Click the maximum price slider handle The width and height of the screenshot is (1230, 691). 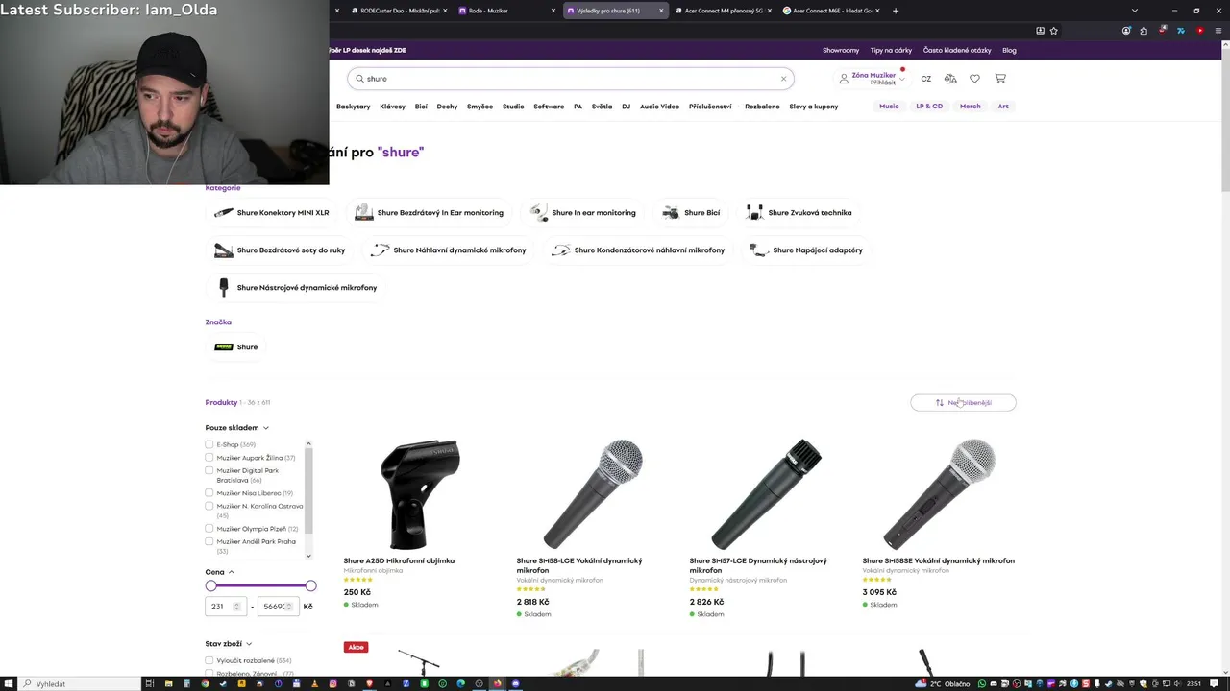pyautogui.click(x=310, y=585)
